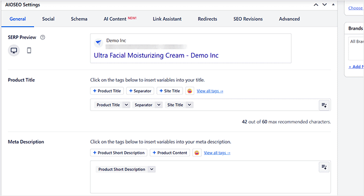The height and width of the screenshot is (196, 364).
Task: Expand Separator tag dropdown in title field
Action: [159, 105]
